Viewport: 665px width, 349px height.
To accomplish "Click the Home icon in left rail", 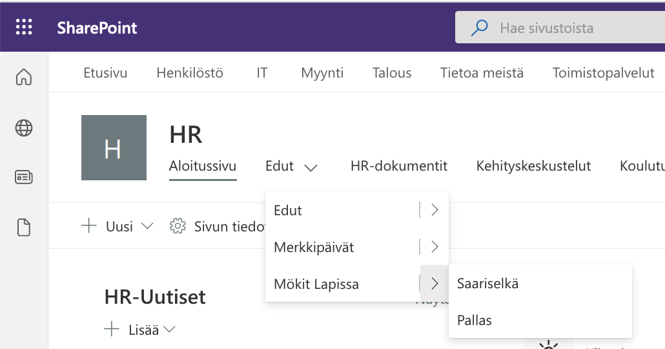I will click(24, 77).
